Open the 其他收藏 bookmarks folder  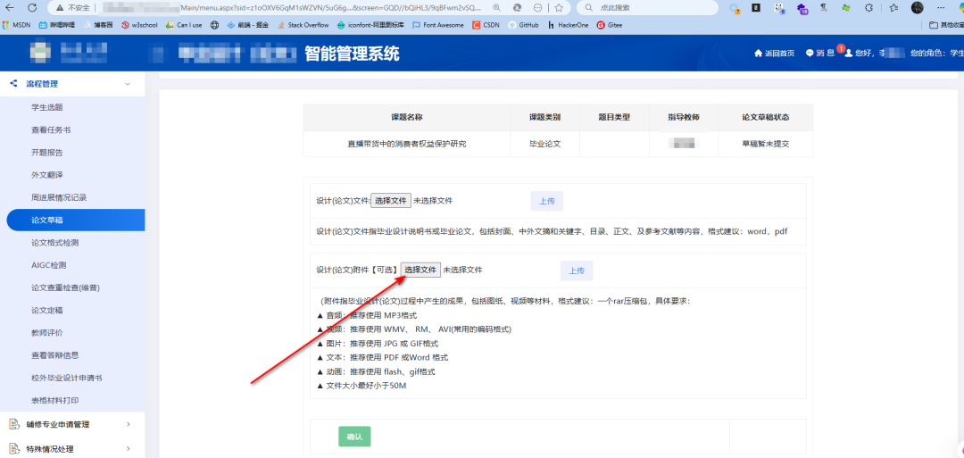coord(945,25)
